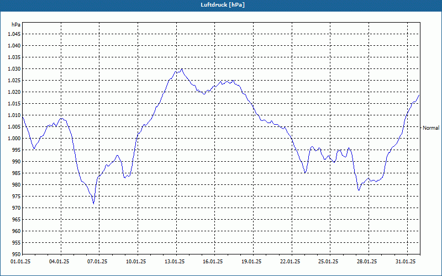Click the 25.01.25 date label
Viewport: 442px width, 276px height.
(x=329, y=262)
